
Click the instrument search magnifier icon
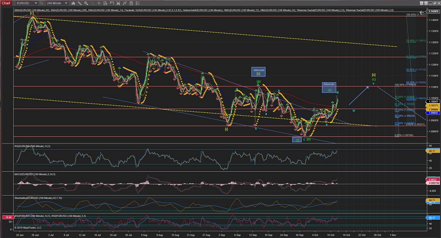41,3
